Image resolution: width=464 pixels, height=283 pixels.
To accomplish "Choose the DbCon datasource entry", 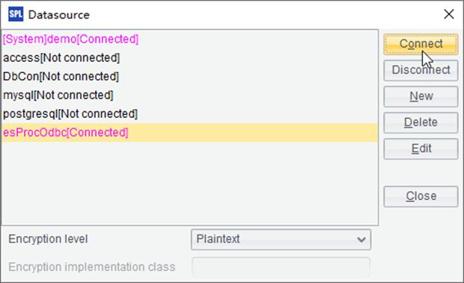I will click(189, 76).
